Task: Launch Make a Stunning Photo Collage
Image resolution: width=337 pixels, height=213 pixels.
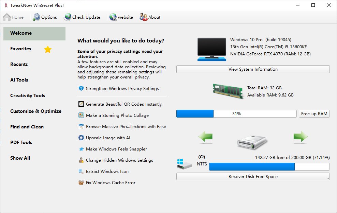Action: [117, 116]
